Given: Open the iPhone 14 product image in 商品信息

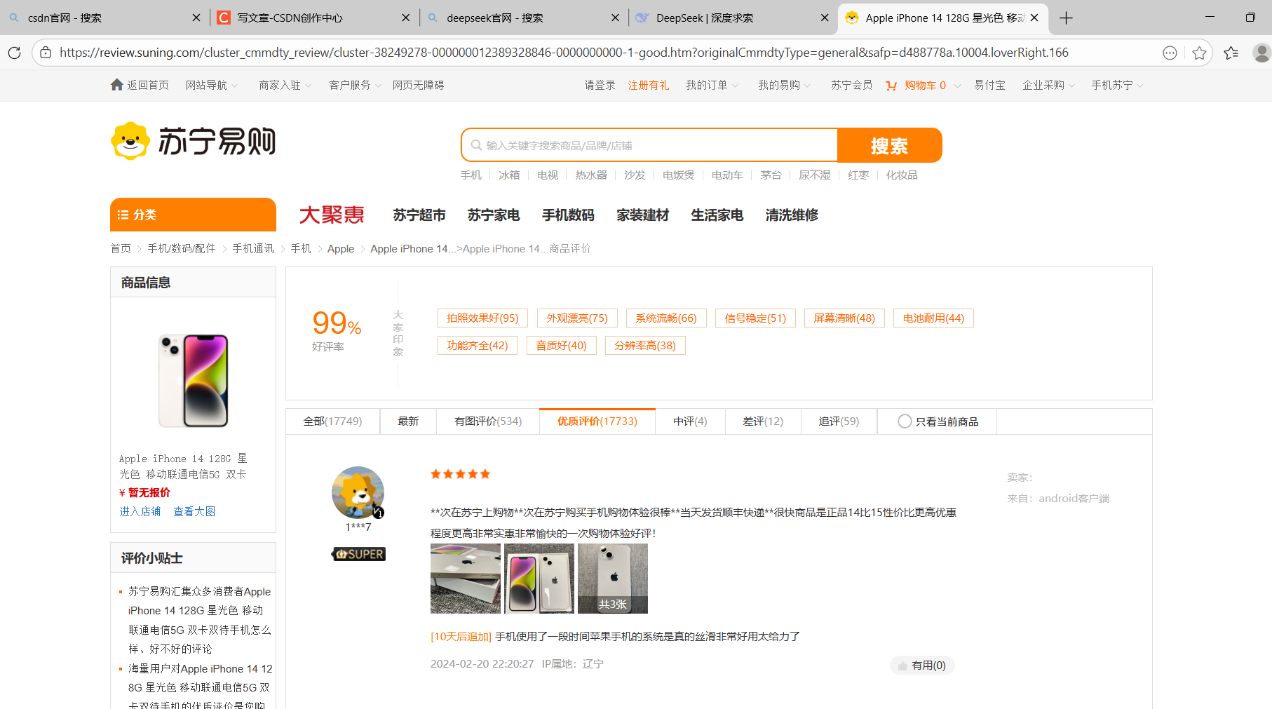Looking at the screenshot, I should (194, 381).
